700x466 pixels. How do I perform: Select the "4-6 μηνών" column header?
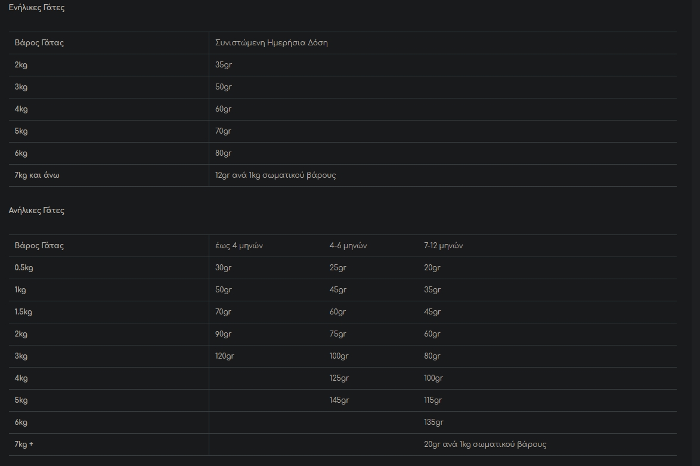click(x=348, y=246)
